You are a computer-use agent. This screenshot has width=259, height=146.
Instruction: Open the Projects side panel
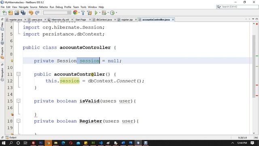coord(2,53)
